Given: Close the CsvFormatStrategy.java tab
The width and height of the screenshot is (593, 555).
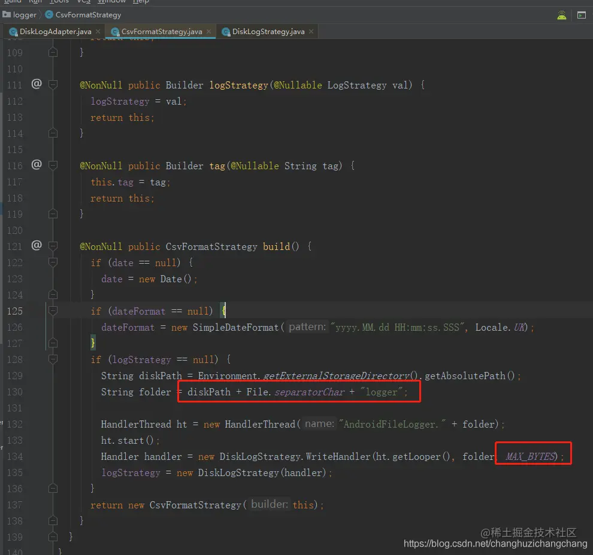Looking at the screenshot, I should (x=209, y=32).
